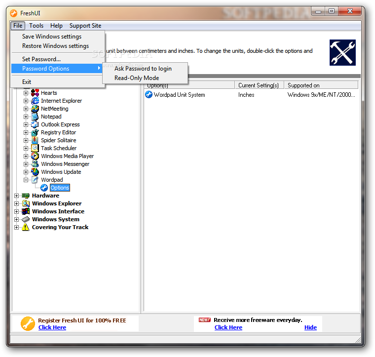This screenshot has width=375, height=357.
Task: Click the Notepad icon in the tree
Action: click(35, 117)
